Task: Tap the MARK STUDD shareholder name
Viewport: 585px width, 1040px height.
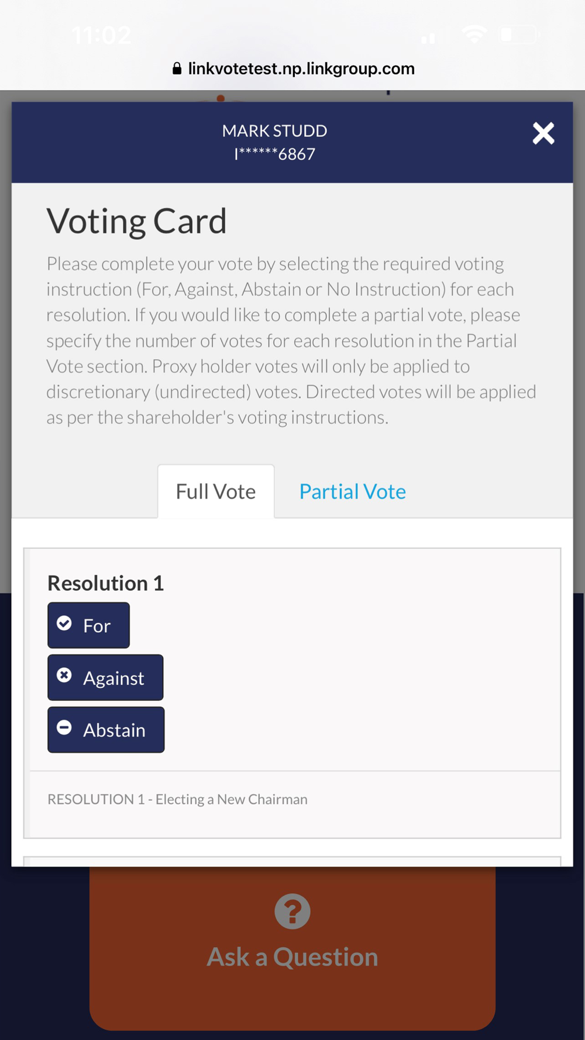Action: click(x=274, y=130)
